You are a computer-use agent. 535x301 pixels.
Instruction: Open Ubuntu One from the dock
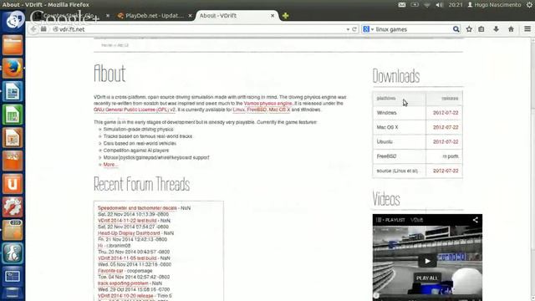(13, 184)
